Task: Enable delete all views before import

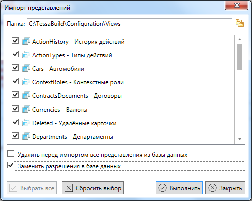Action: click(11, 153)
